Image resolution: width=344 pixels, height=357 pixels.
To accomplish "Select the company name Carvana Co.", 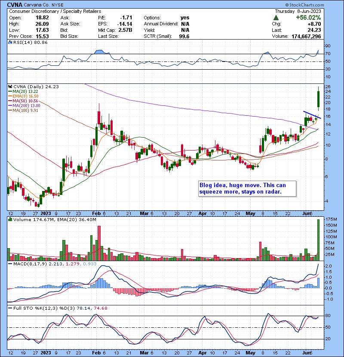I will 37,5.
